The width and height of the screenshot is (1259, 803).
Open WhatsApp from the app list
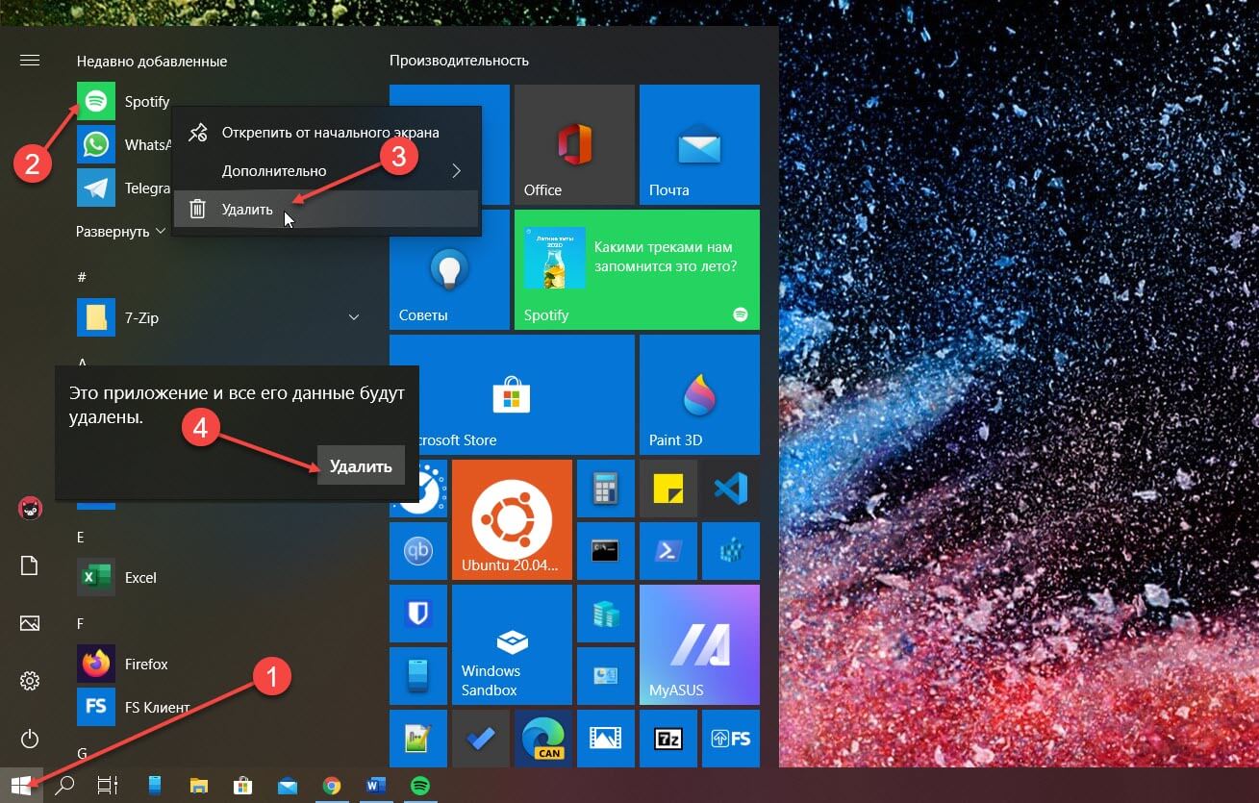(125, 144)
